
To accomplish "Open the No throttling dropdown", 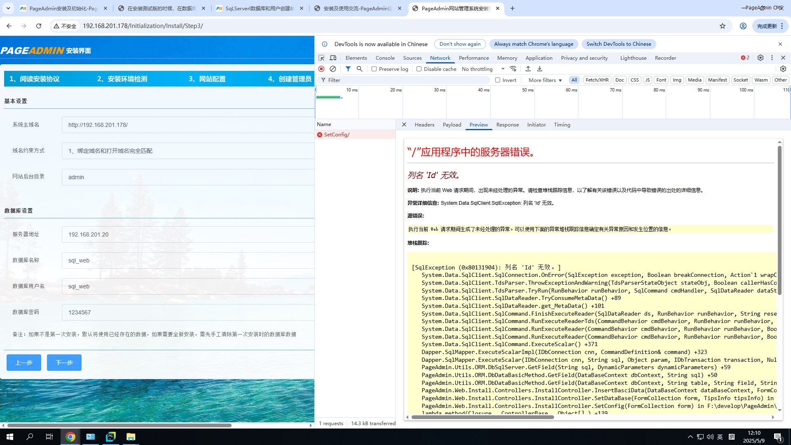I will pos(483,69).
